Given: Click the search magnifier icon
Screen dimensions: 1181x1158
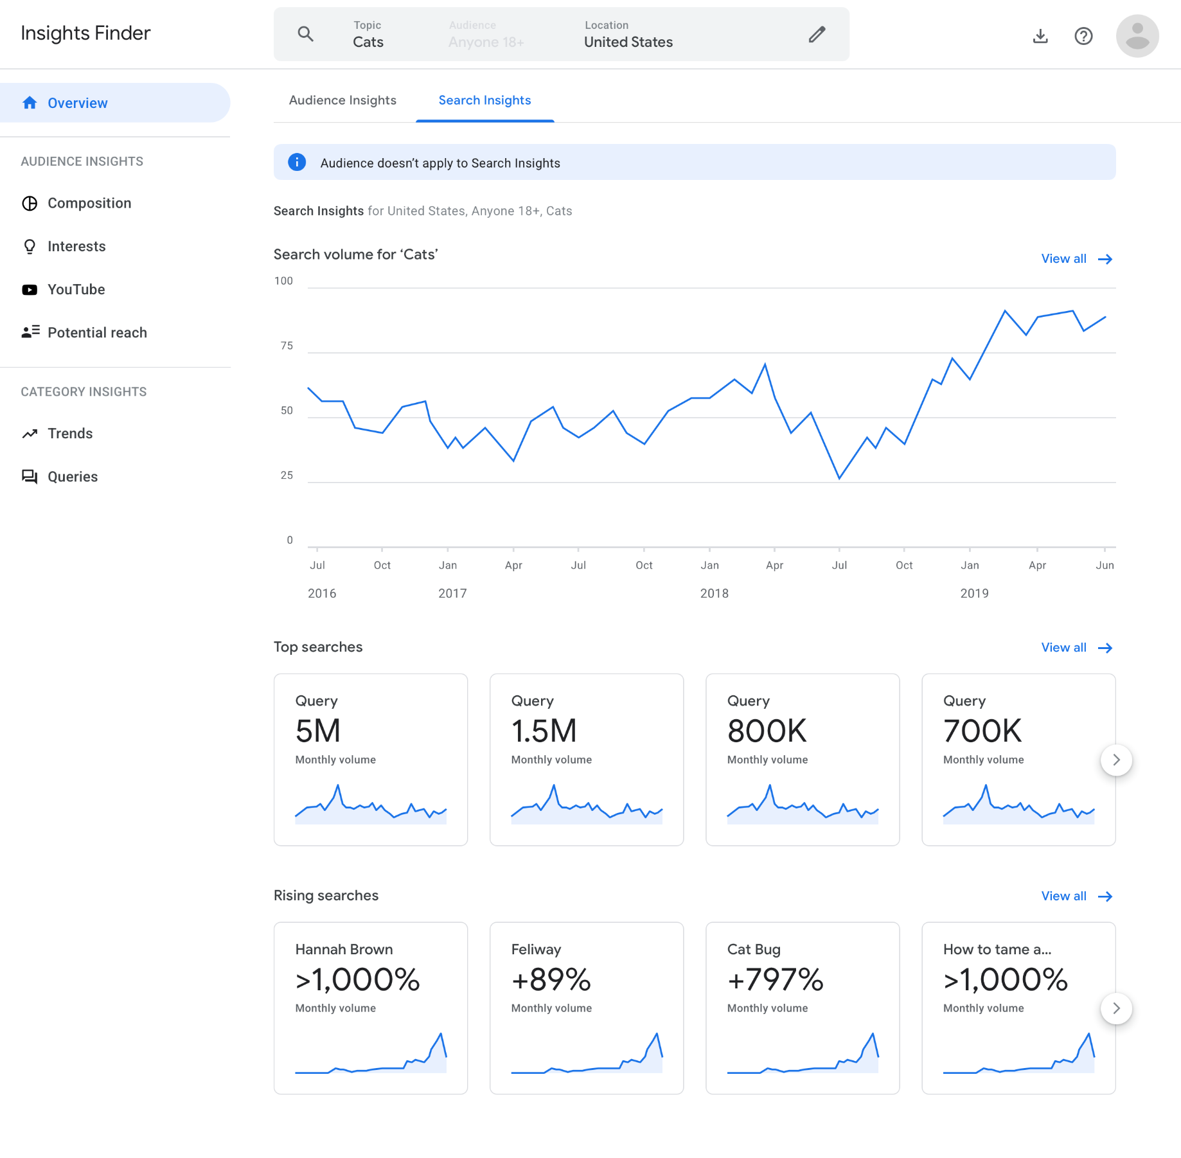Looking at the screenshot, I should pos(306,34).
